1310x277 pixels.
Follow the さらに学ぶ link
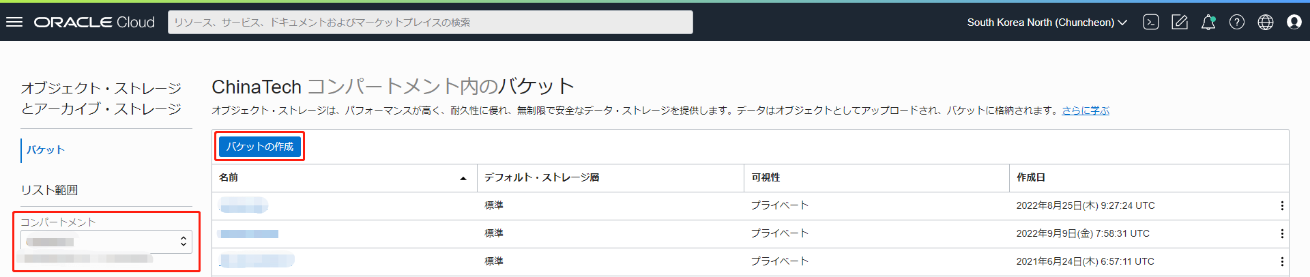[1086, 111]
